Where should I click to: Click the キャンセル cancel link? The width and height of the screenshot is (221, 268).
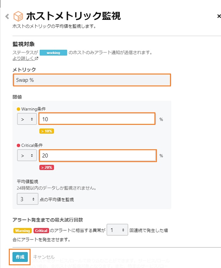click(44, 257)
